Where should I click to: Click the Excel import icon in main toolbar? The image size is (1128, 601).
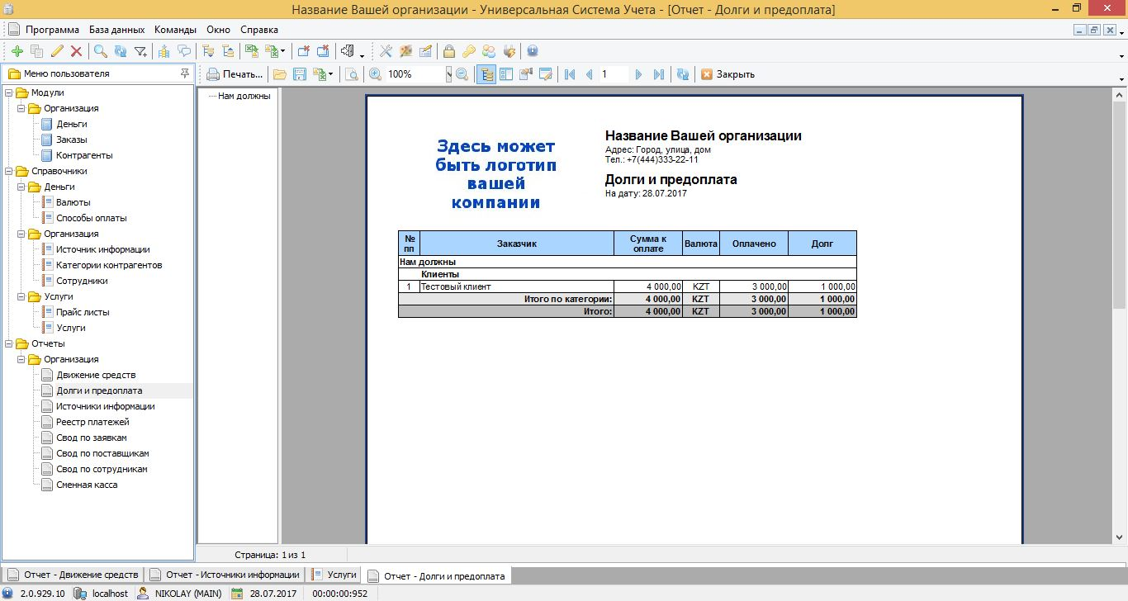[251, 51]
